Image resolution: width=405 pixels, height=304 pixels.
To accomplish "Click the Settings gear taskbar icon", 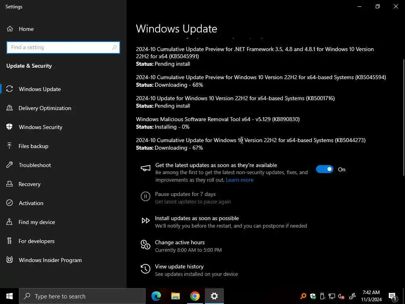I will [214, 296].
